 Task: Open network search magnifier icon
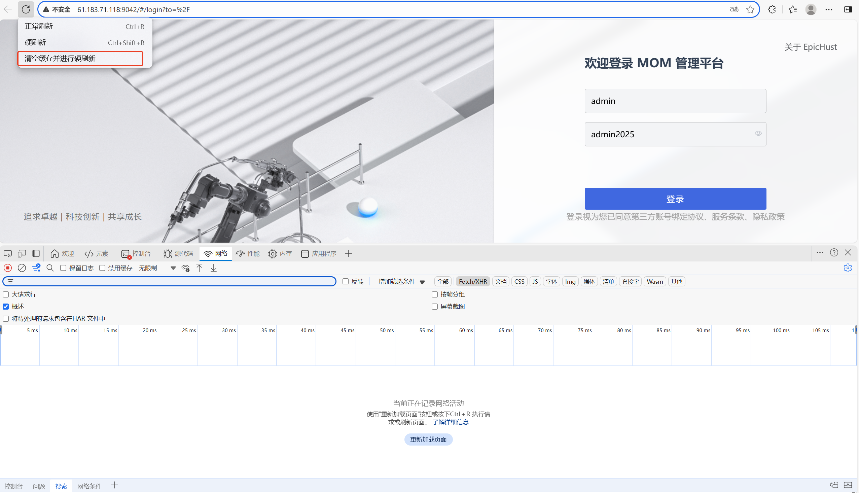50,268
